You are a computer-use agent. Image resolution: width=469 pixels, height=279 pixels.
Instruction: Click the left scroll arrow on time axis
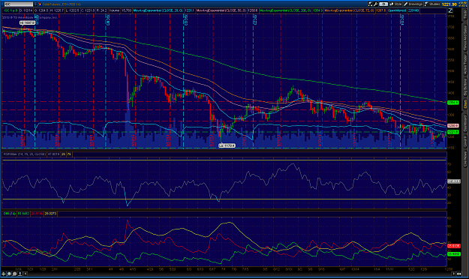click(x=25, y=274)
